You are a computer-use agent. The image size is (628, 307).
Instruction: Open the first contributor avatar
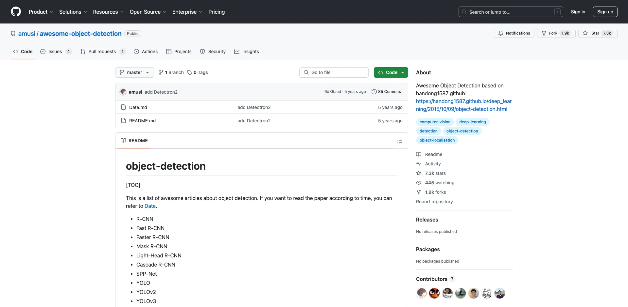click(x=421, y=293)
